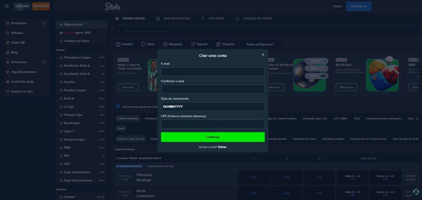Screen dimensions: 422x200
Task: Open the Minhas Apostas tab
Action: (173, 19)
